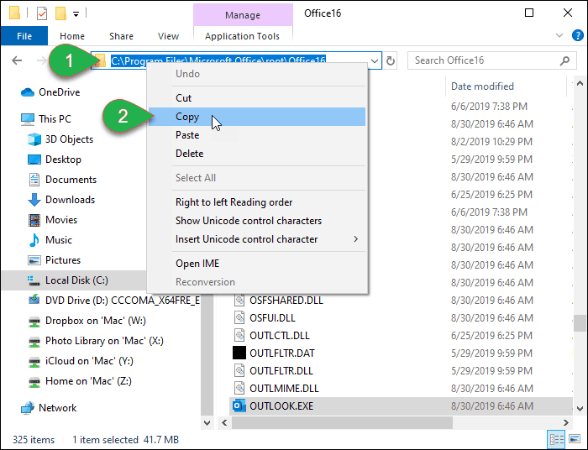
Task: Click the New folder icon in quick access toolbar
Action: 60,13
